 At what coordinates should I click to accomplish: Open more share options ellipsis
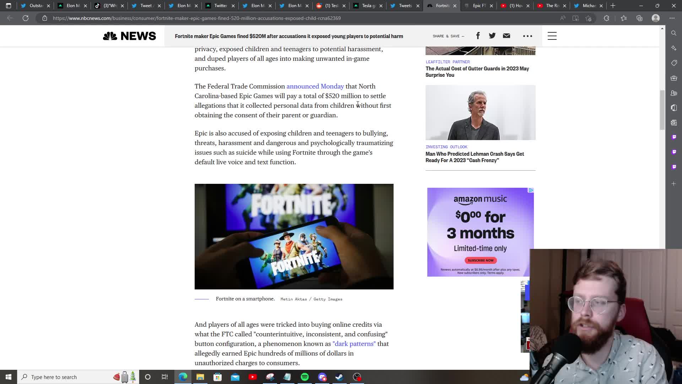(x=527, y=36)
